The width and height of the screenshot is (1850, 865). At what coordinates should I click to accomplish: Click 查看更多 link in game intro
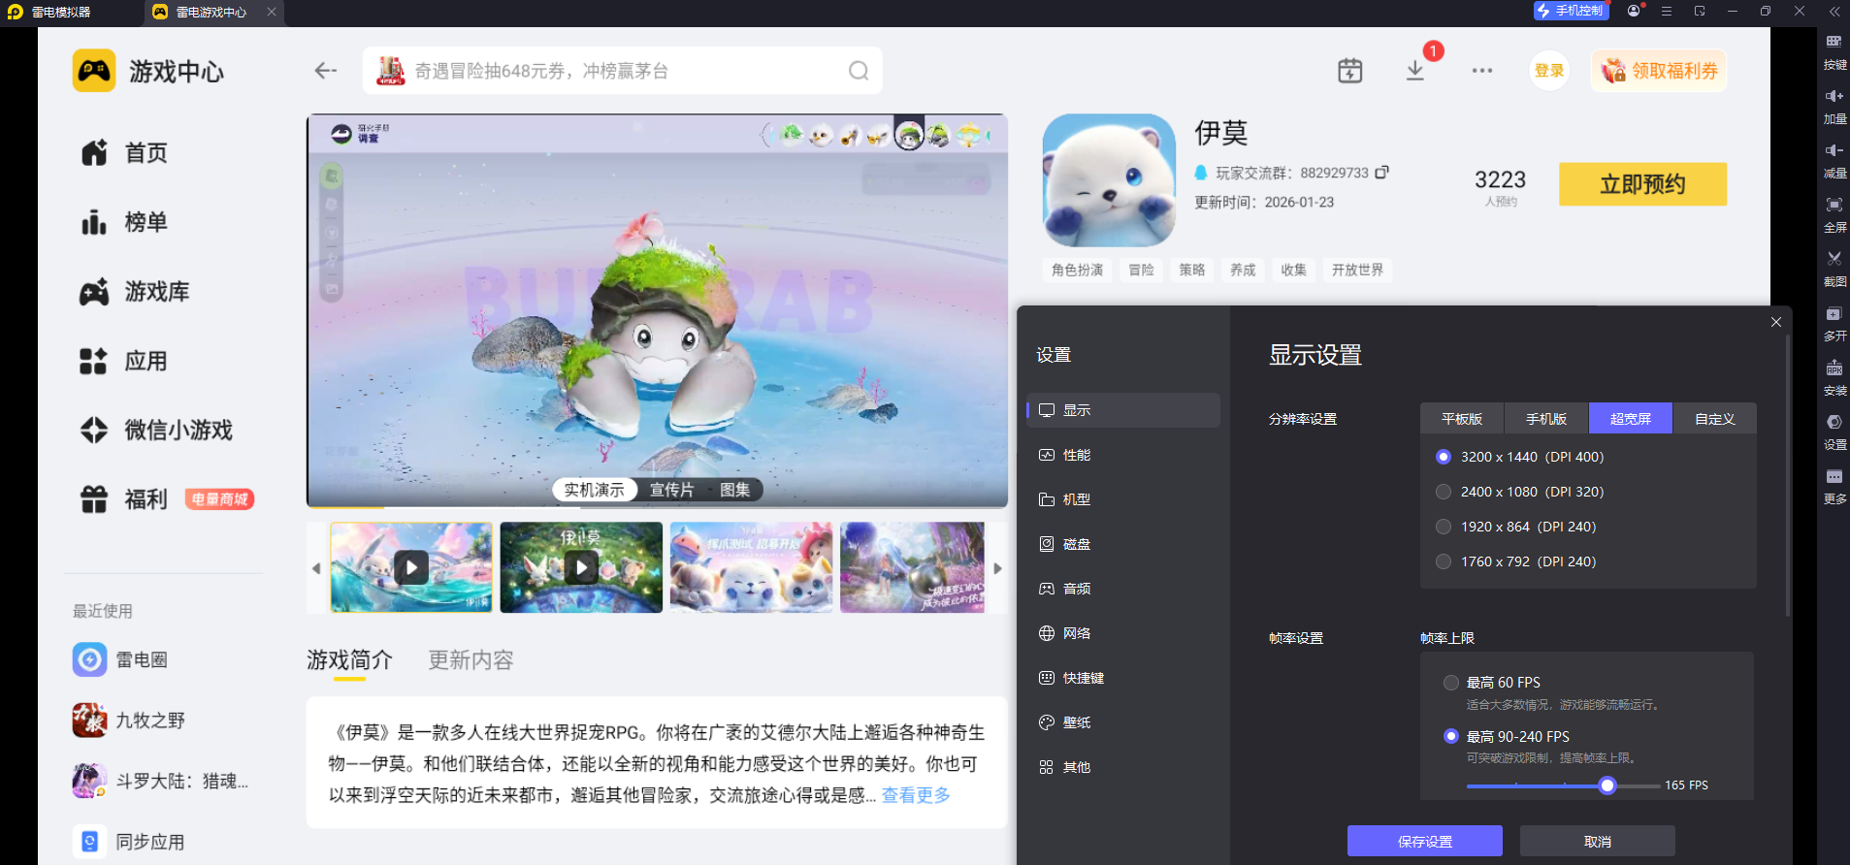[x=916, y=795]
